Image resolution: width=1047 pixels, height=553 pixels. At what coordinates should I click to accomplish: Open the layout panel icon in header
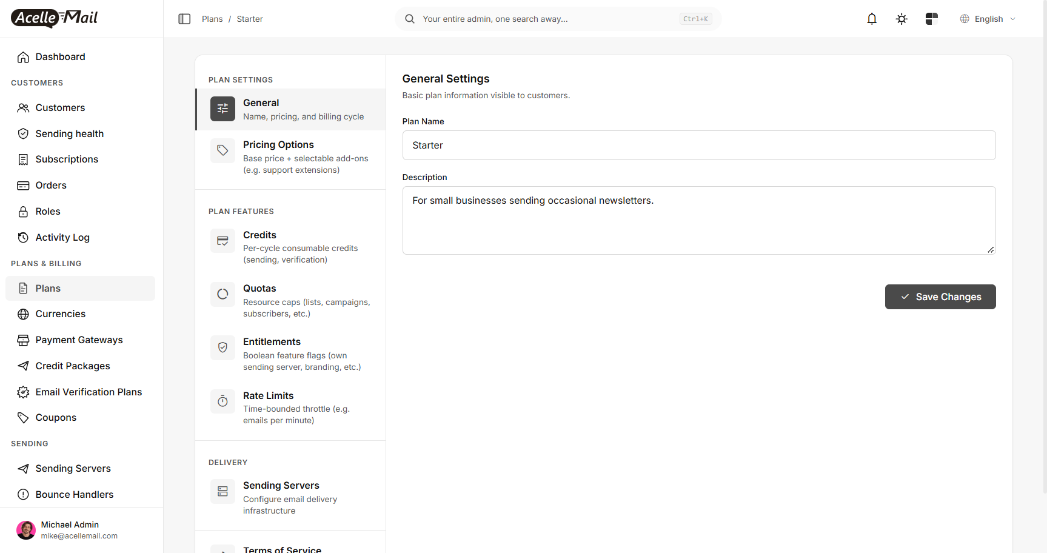tap(932, 19)
